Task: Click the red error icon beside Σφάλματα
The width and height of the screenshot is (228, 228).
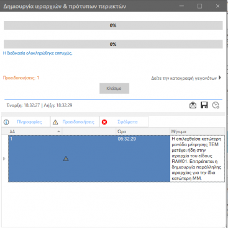Action: click(104, 122)
